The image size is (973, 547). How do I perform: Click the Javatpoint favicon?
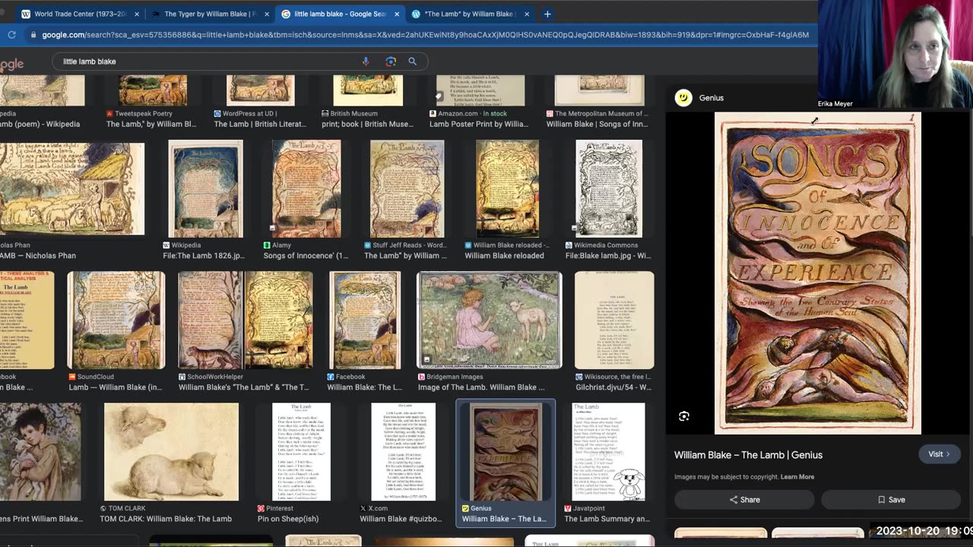point(568,508)
